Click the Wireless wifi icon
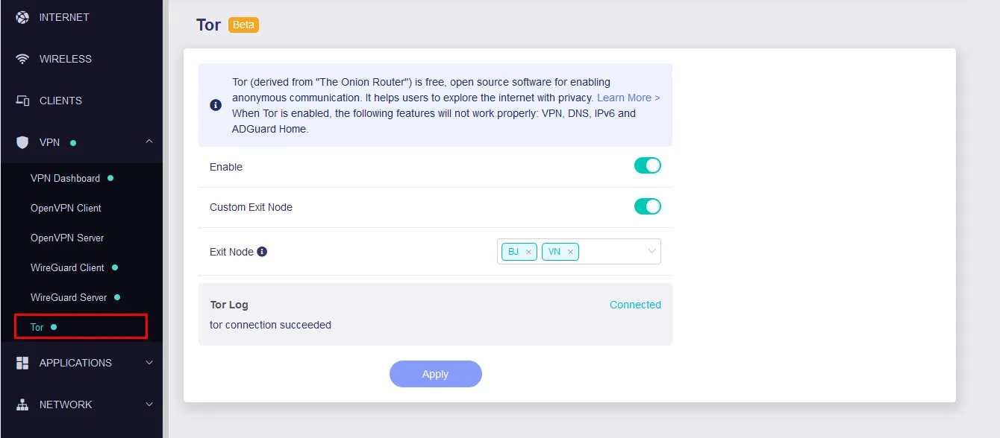This screenshot has height=438, width=1000. tap(22, 59)
